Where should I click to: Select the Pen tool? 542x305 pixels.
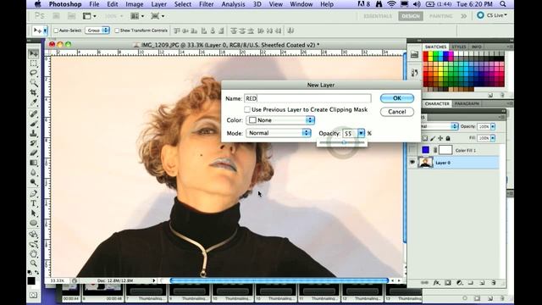(x=34, y=194)
